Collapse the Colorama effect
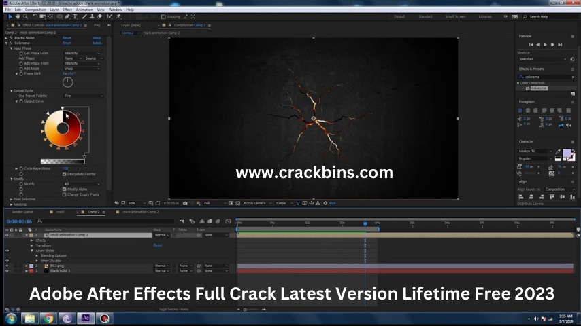Viewport: 581px width, 326px height. coord(6,43)
